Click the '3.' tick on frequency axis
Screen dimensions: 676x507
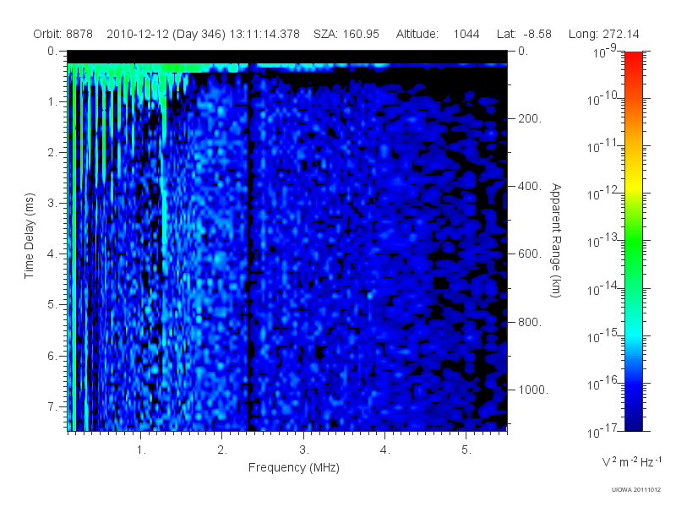tap(304, 450)
